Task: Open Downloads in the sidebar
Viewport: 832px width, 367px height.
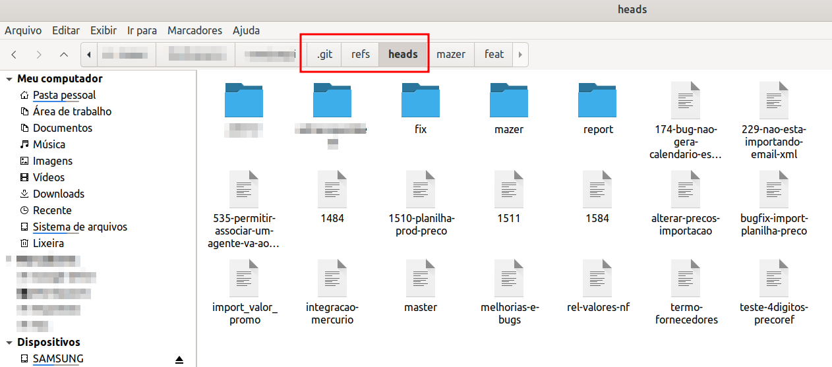Action: 59,194
